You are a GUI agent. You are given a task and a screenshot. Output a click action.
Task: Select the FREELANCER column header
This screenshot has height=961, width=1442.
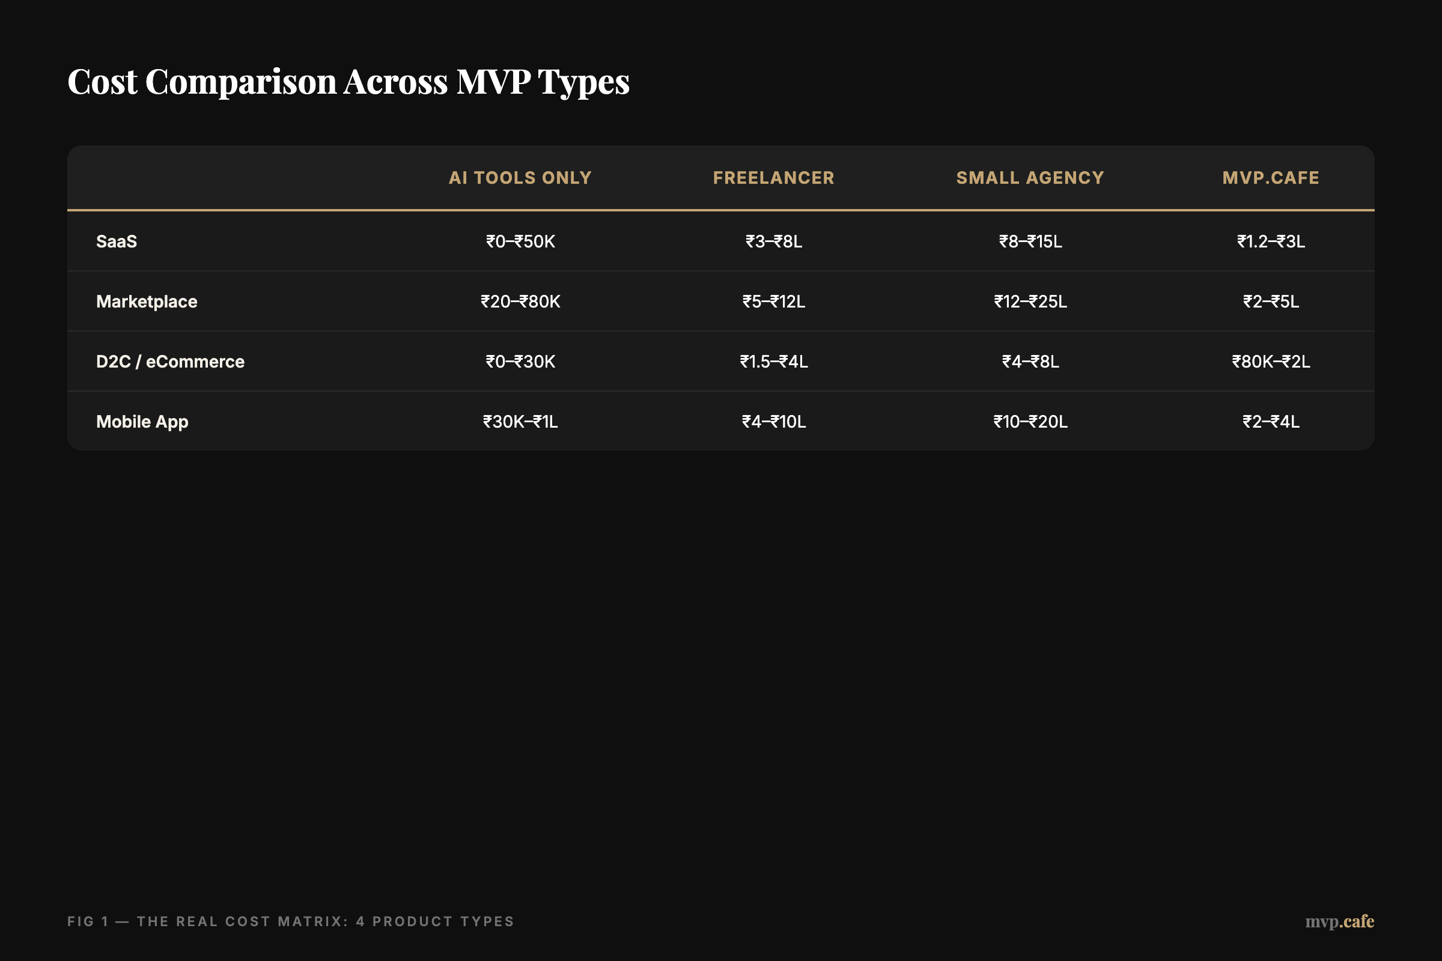[774, 177]
